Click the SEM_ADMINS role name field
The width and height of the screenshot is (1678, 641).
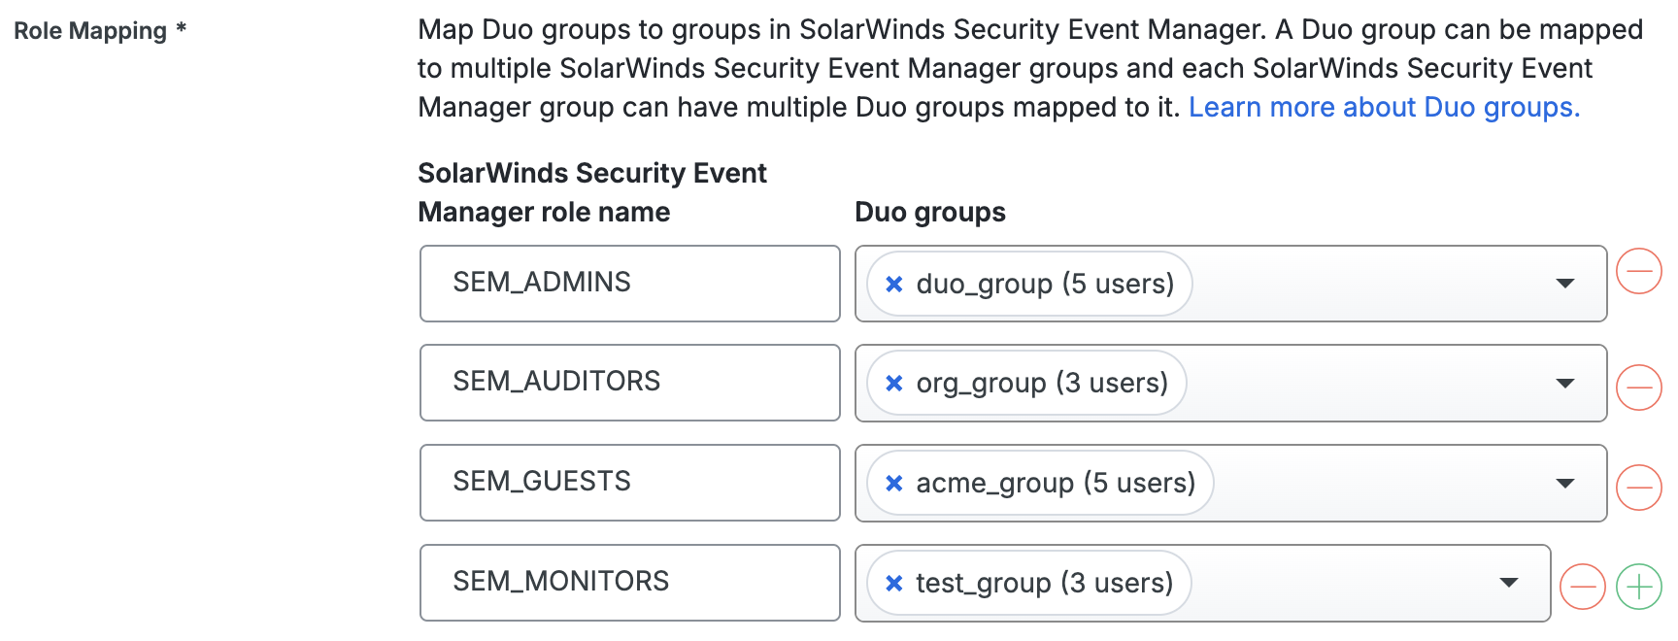(x=629, y=283)
